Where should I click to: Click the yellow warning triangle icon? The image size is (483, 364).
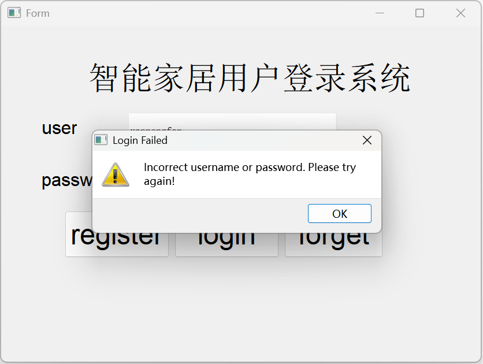tap(115, 174)
